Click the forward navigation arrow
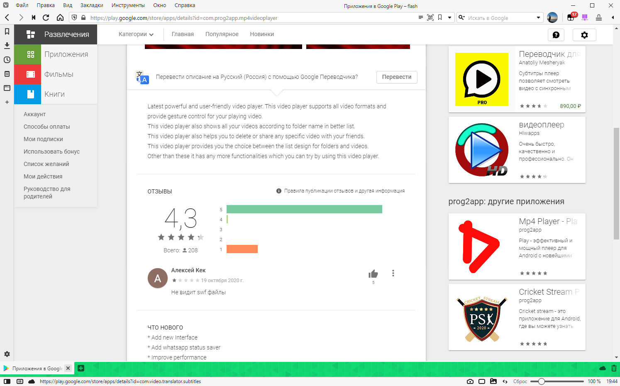The width and height of the screenshot is (620, 386). (x=21, y=17)
